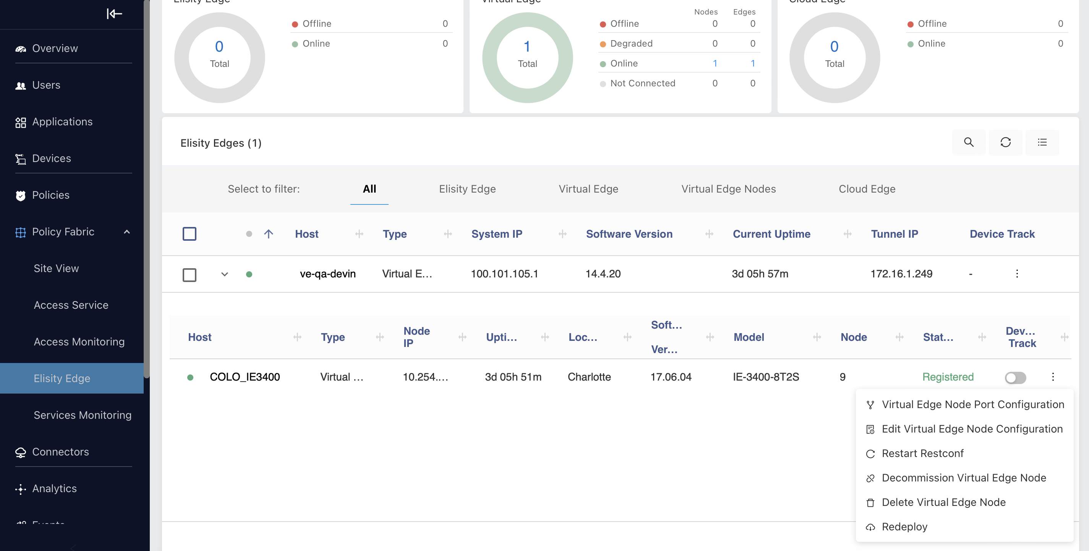Click the COLO_IE3400 host name
The image size is (1089, 551).
click(245, 377)
